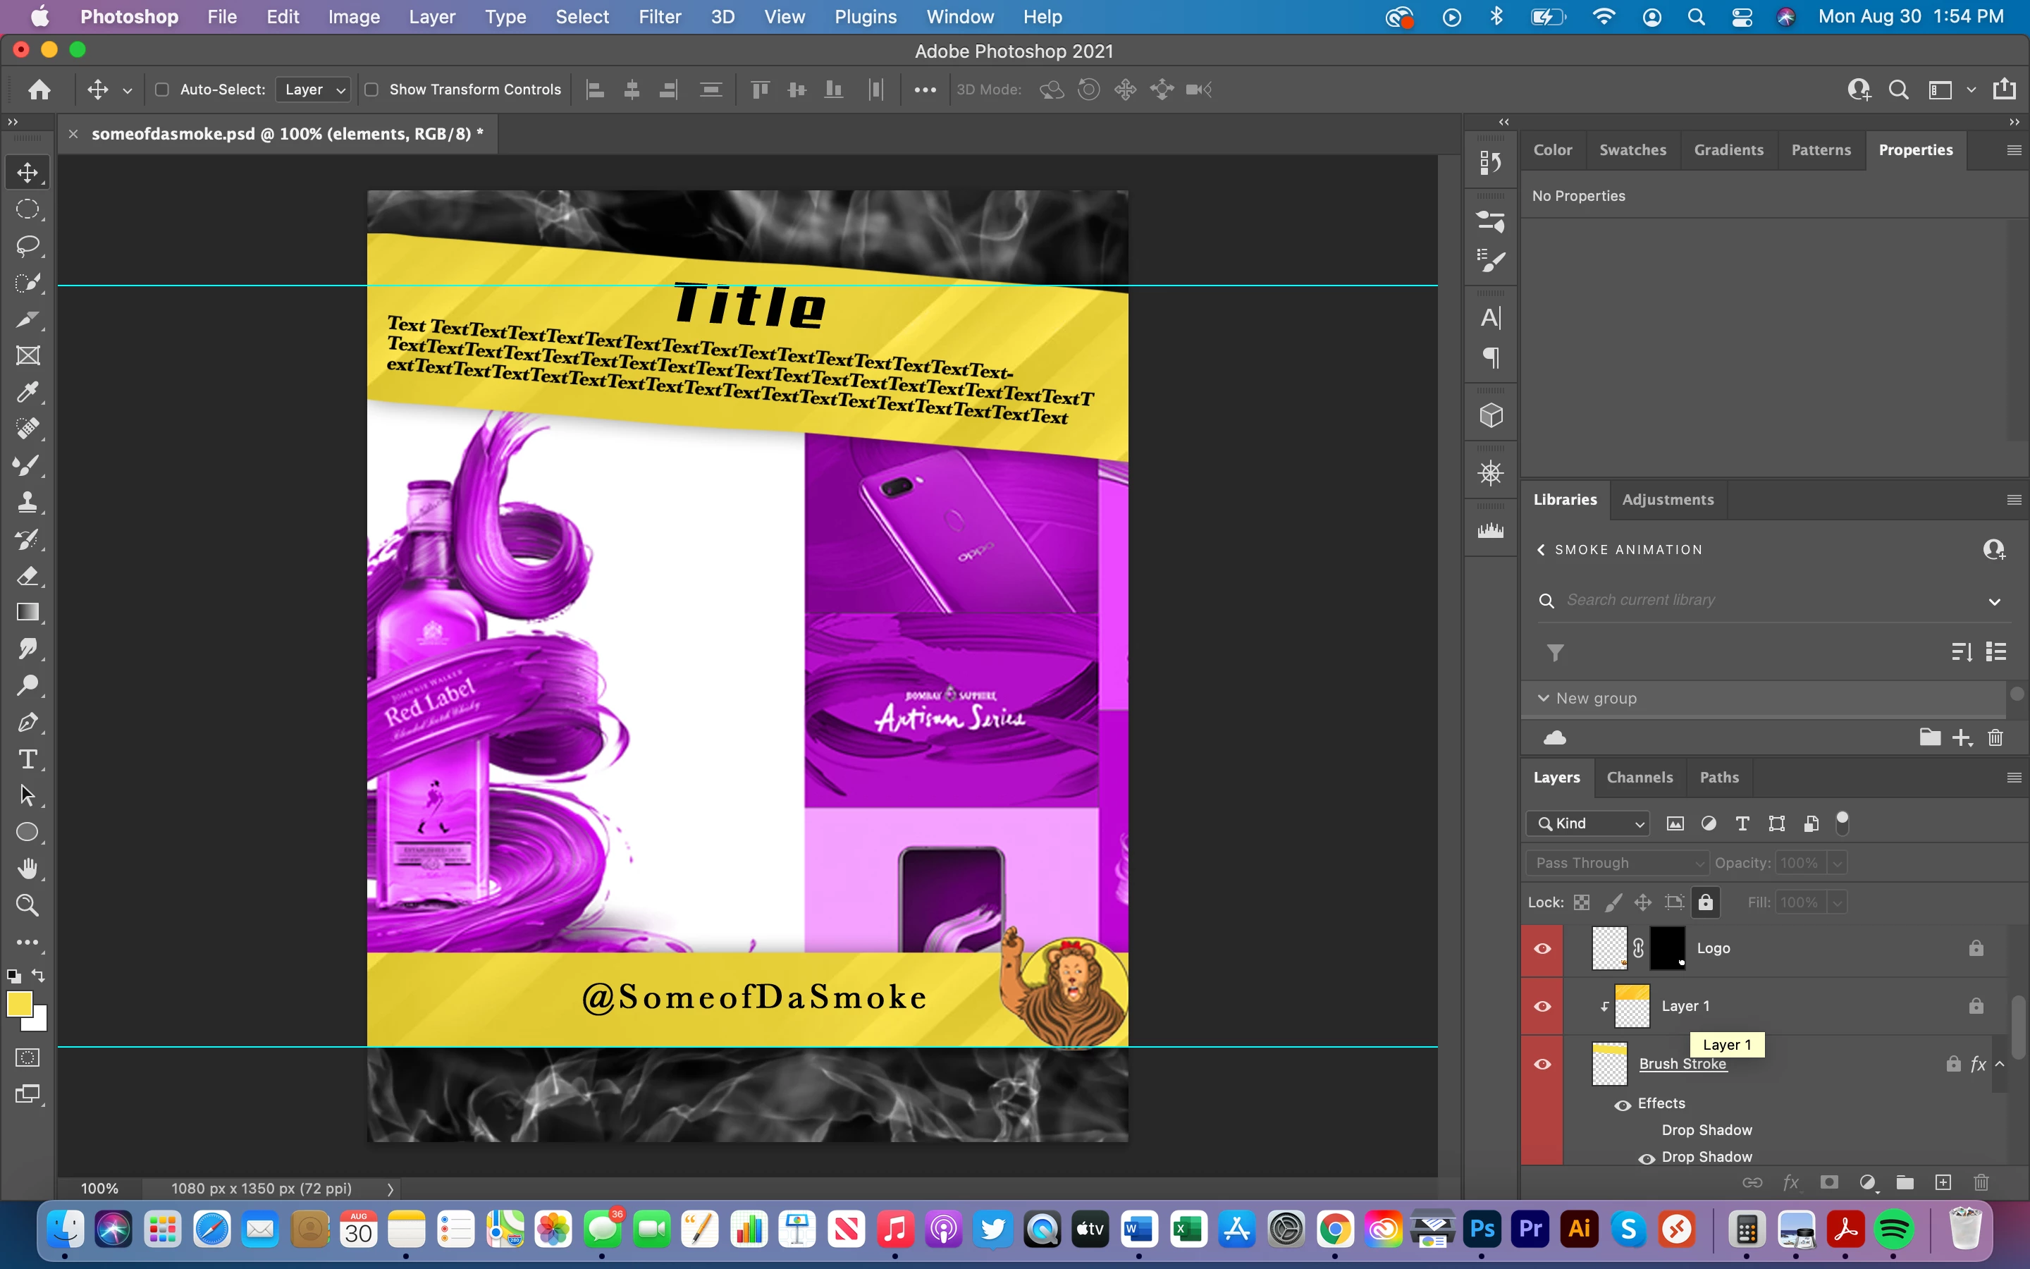The image size is (2030, 1269).
Task: Click the yellow foreground color swatch
Action: pos(18,1004)
